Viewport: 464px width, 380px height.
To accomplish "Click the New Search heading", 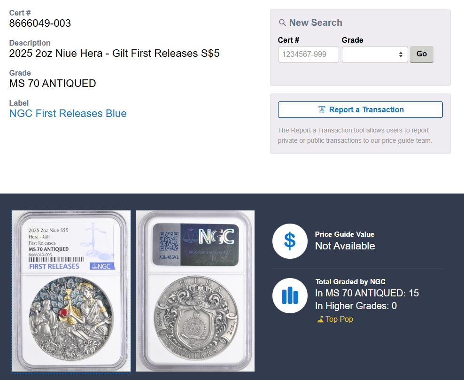I will click(316, 23).
